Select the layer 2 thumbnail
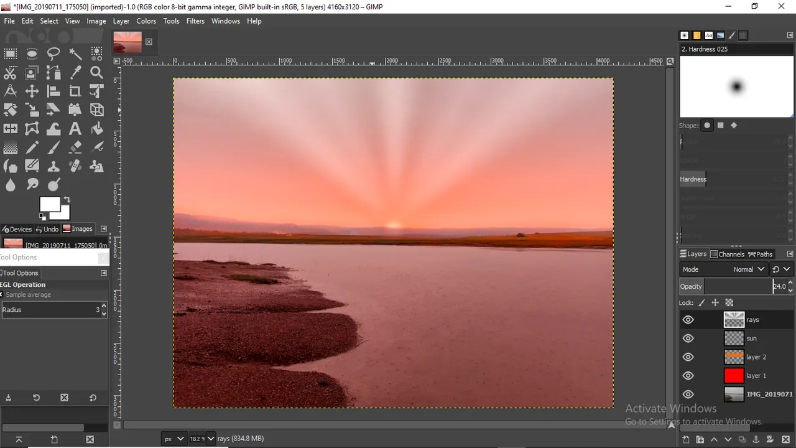Viewport: 796px width, 448px height. pos(734,357)
